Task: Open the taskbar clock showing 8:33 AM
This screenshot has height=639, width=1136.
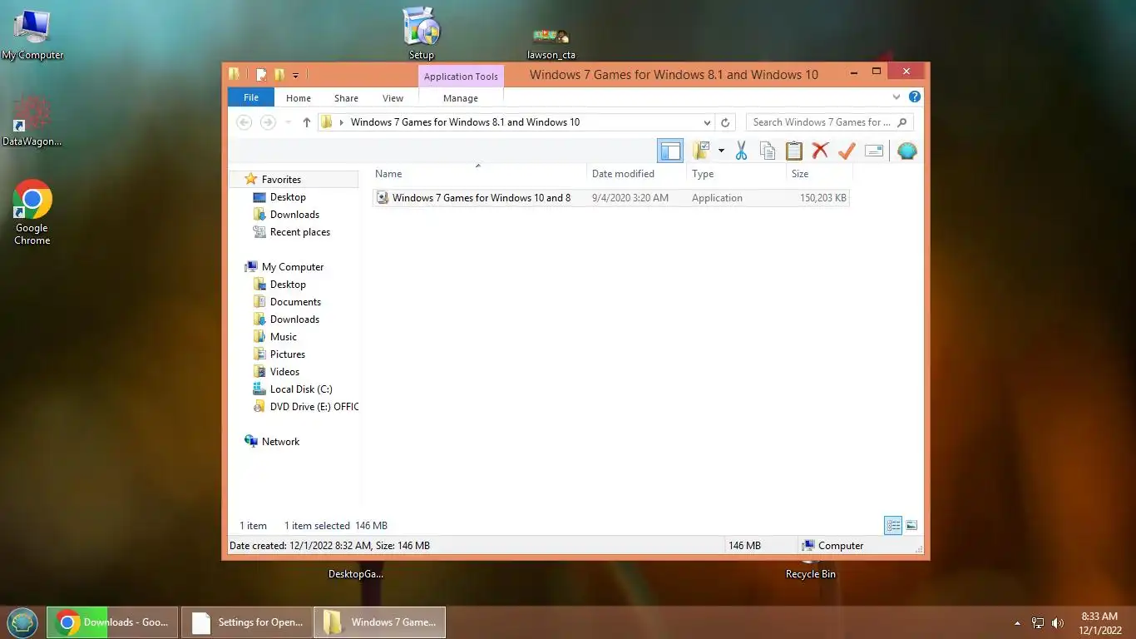Action: 1099,622
